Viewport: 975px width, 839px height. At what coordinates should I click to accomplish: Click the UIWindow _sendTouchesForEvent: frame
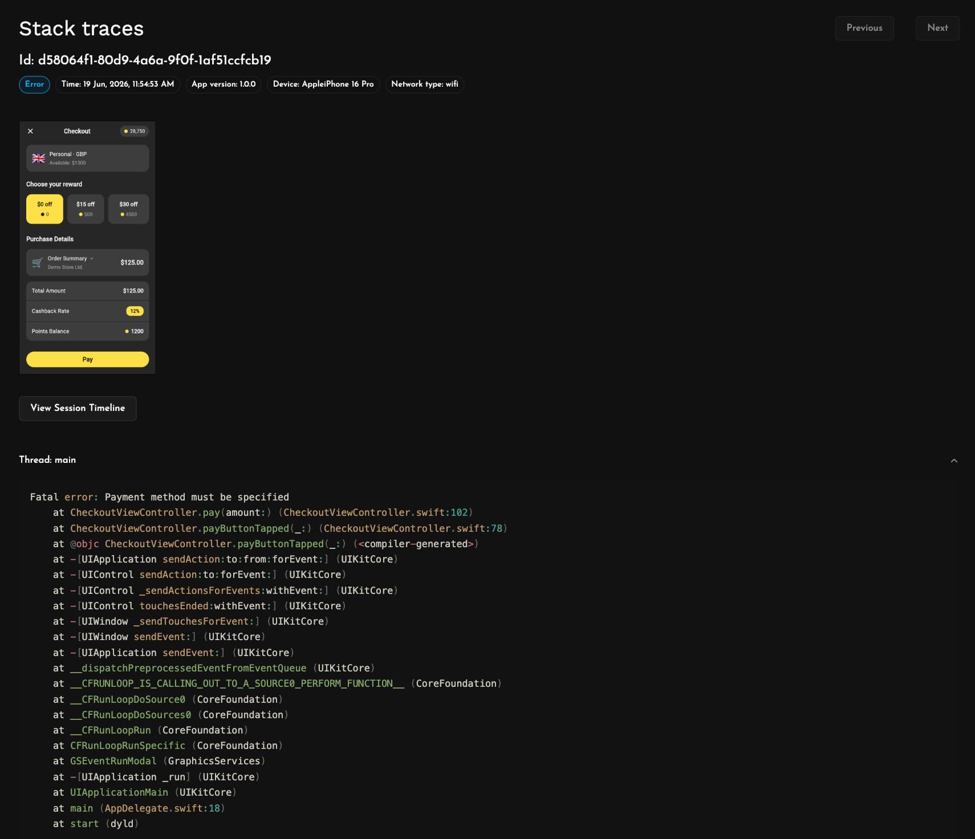[x=191, y=621]
